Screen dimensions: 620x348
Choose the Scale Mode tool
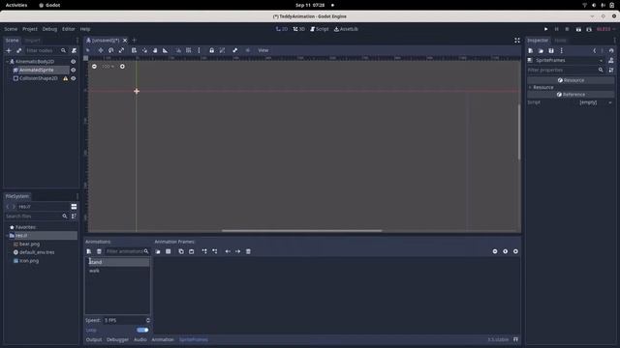121,50
